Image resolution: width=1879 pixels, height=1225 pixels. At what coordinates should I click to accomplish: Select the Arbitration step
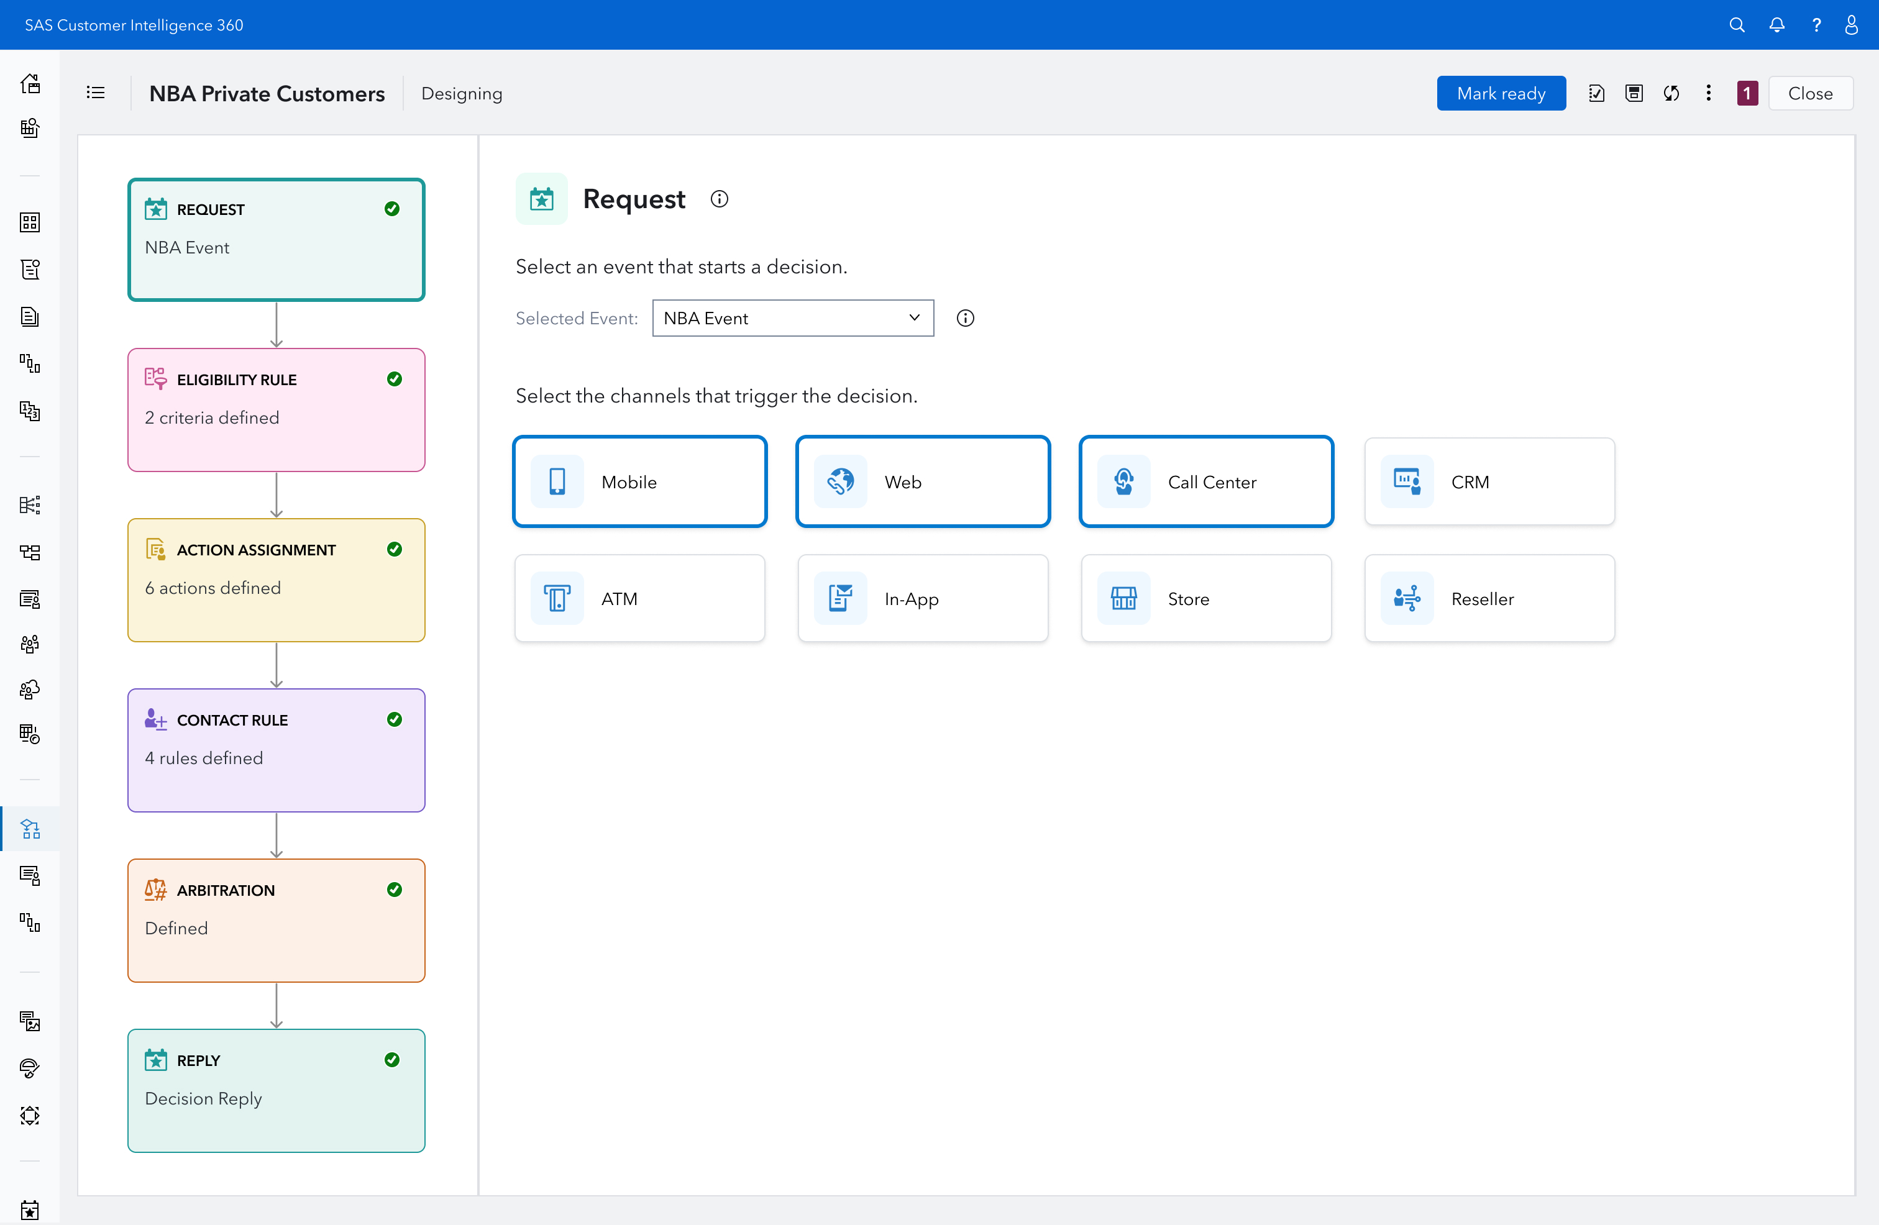pyautogui.click(x=277, y=921)
